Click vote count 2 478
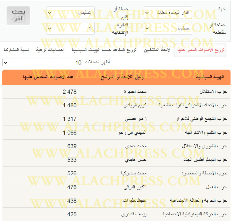The height and width of the screenshot is (223, 232). pos(69,92)
